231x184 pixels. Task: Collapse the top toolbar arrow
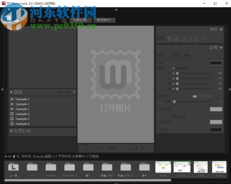pyautogui.click(x=116, y=10)
